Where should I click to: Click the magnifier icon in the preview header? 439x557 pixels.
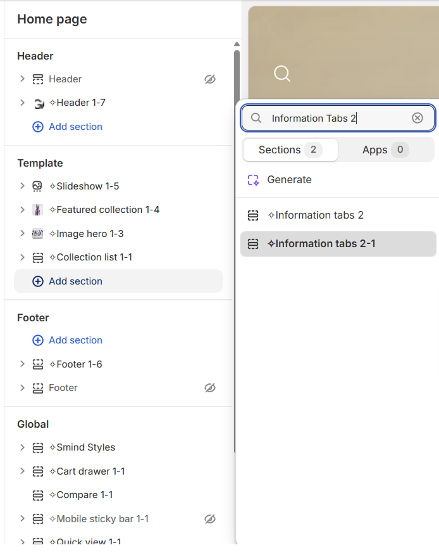click(282, 74)
